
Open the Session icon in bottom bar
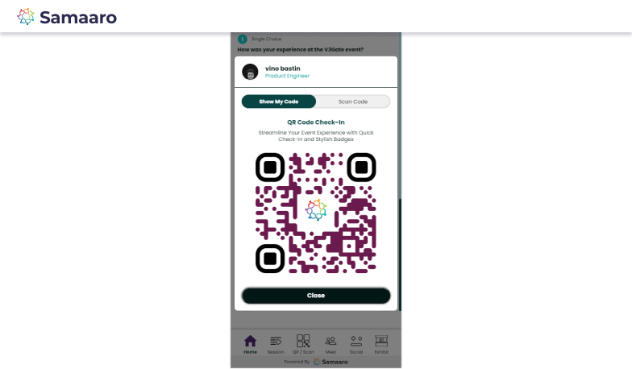[x=276, y=342]
